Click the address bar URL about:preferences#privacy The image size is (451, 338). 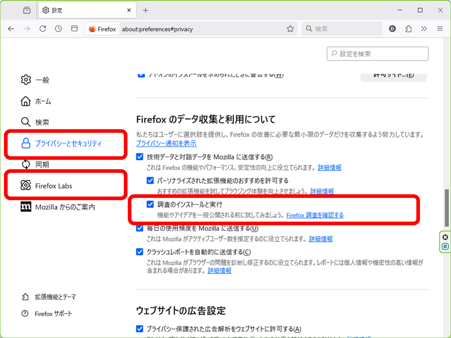point(157,29)
